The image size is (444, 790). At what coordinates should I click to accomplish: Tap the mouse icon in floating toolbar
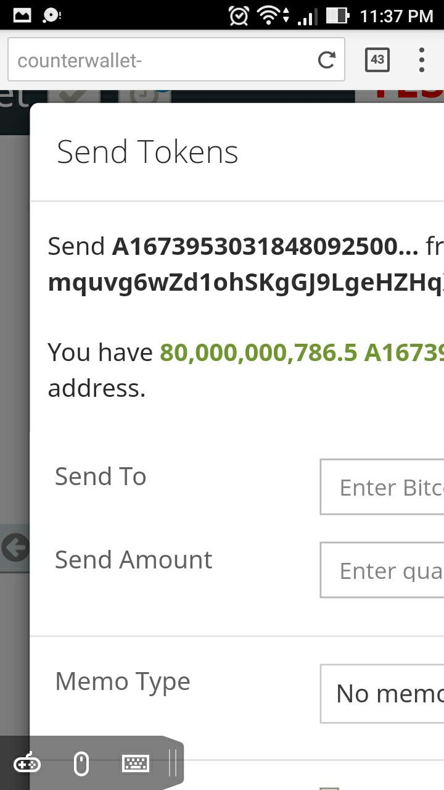pos(81,764)
